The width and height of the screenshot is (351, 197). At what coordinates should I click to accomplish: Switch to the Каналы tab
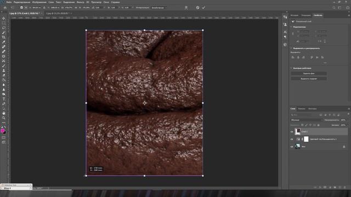tap(302, 109)
